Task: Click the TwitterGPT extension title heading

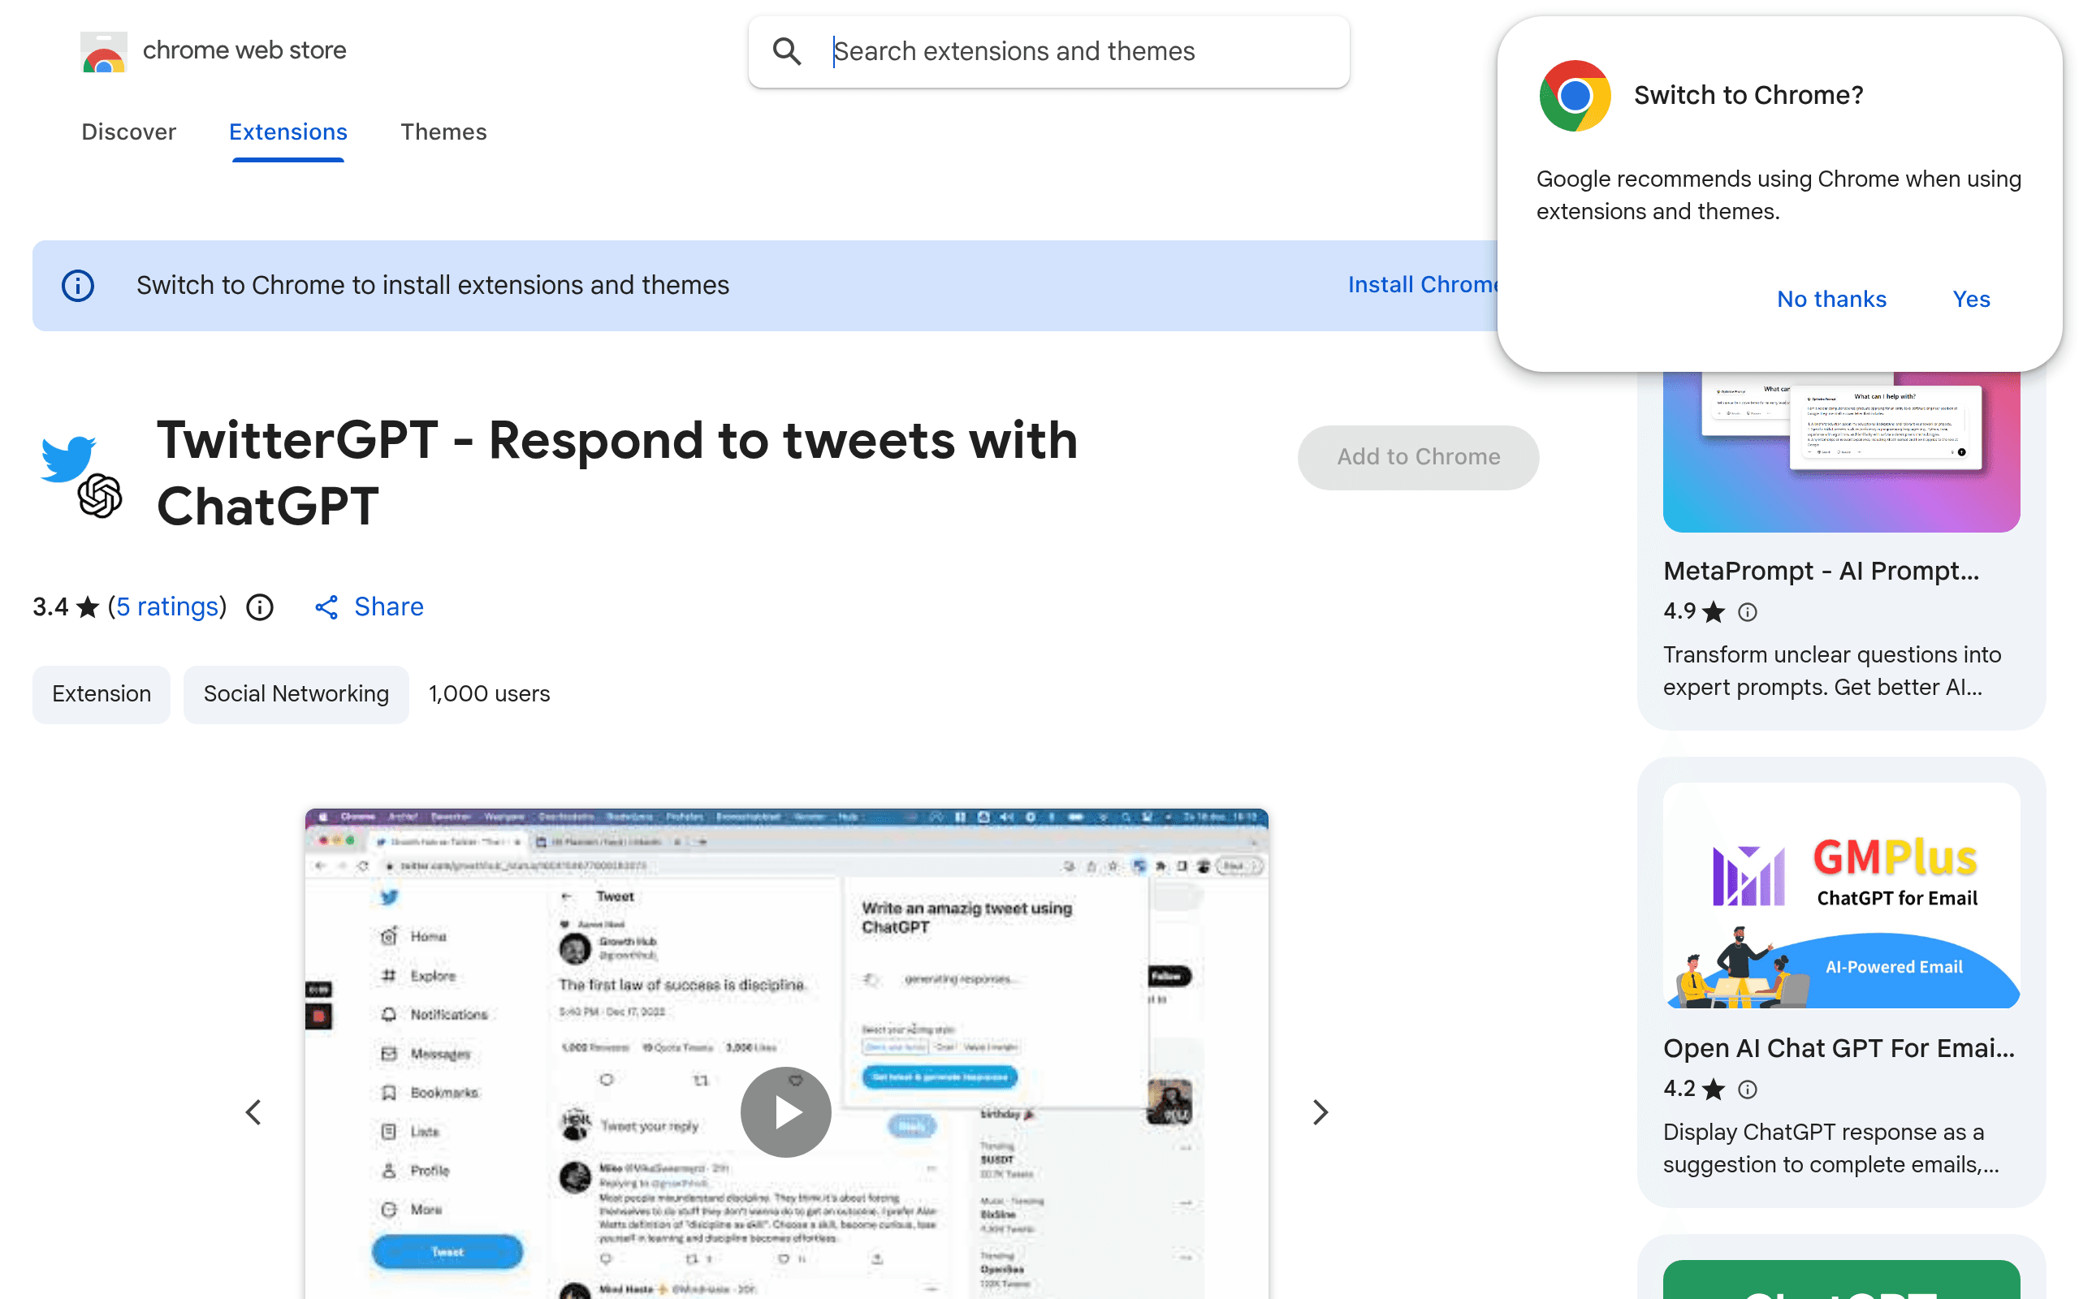Action: point(617,473)
